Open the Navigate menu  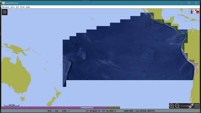coord(6,7)
